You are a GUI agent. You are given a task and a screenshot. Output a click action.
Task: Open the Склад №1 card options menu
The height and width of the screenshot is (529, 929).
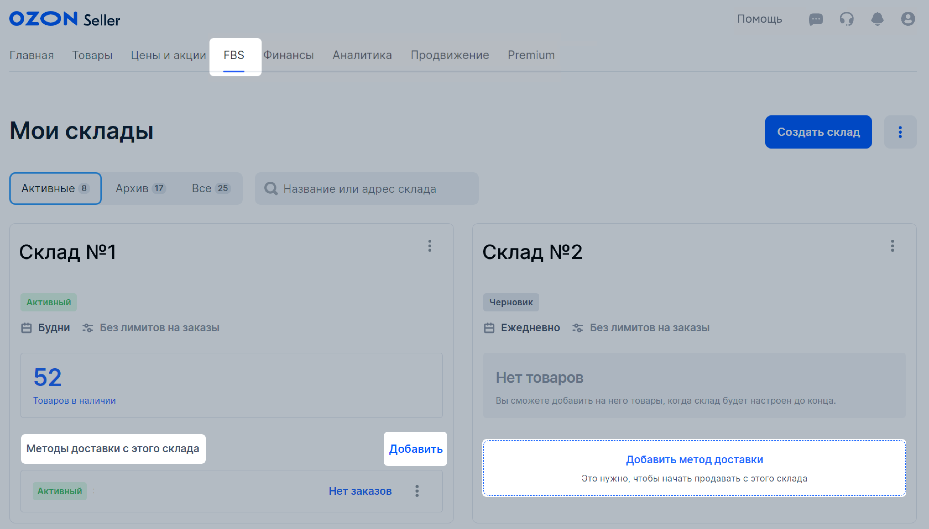click(430, 246)
